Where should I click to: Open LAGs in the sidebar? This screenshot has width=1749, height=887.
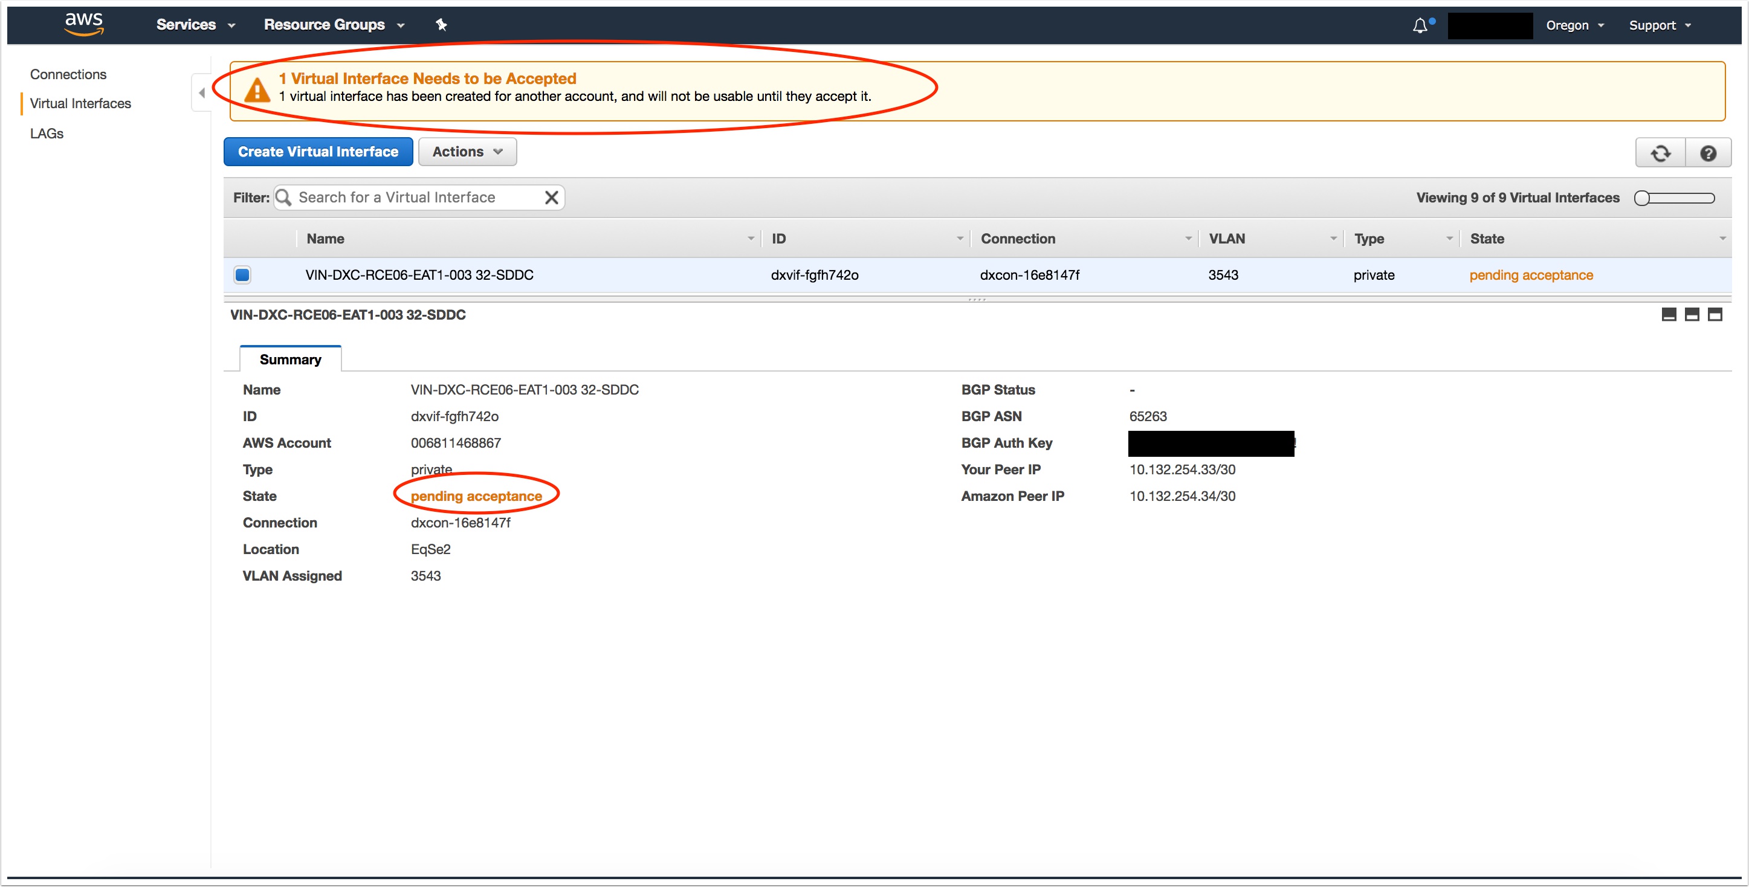[47, 134]
